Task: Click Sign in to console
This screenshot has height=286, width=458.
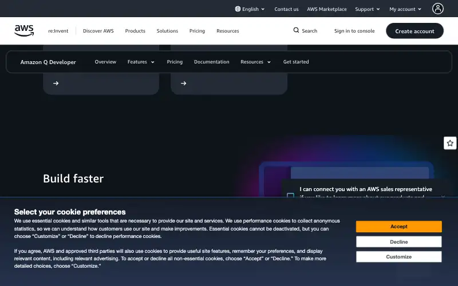Action: click(354, 31)
